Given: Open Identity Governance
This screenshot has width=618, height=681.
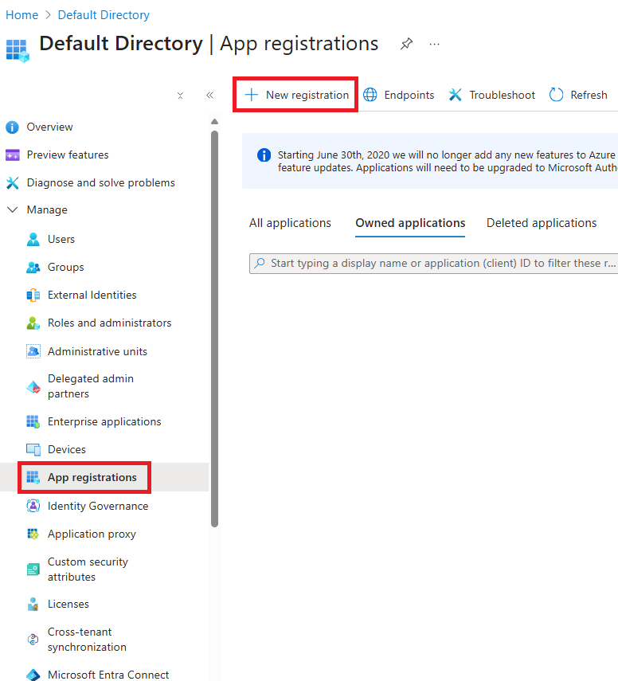Looking at the screenshot, I should tap(98, 505).
